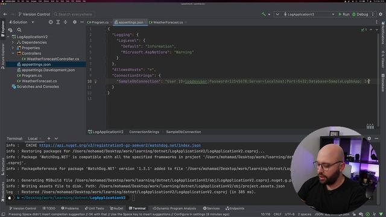Switch to the appsettings.json editor tab
This screenshot has width=386, height=217.
(130, 22)
